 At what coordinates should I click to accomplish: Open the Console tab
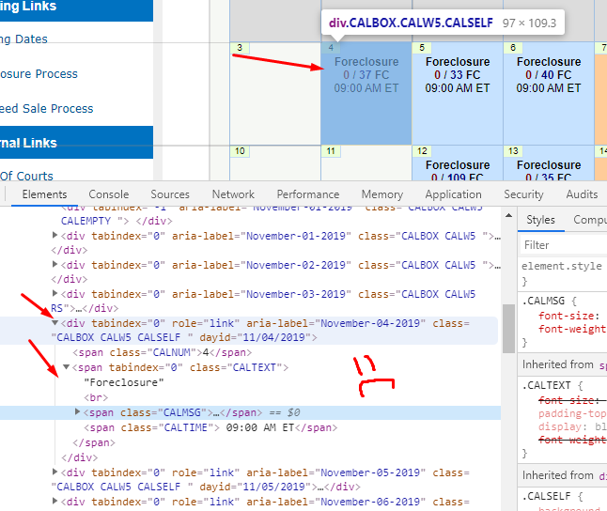[x=109, y=194]
